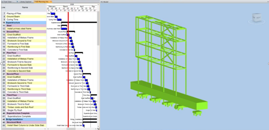Viewport: 269px width, 130px height.
Task: Click the Line column header
Action: [3, 8]
